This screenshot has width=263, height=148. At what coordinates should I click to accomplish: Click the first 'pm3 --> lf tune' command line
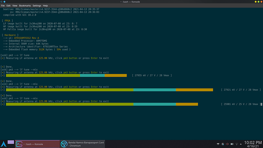(x=15, y=55)
